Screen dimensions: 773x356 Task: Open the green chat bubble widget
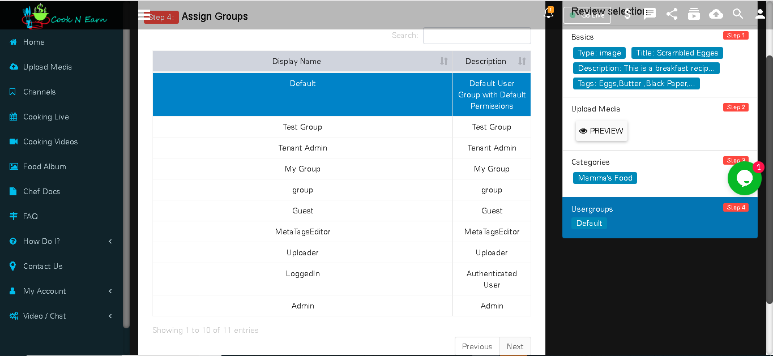[x=744, y=178]
